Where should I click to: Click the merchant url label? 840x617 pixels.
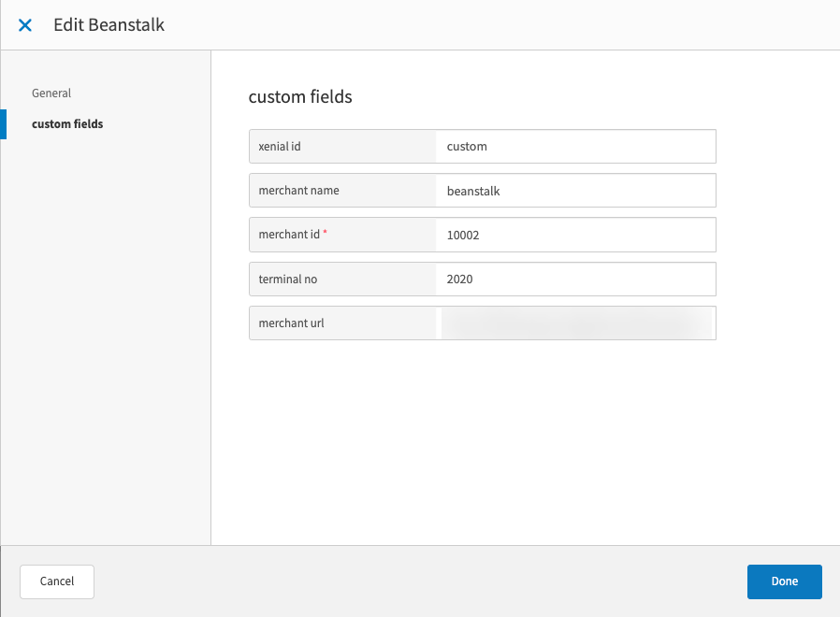290,323
